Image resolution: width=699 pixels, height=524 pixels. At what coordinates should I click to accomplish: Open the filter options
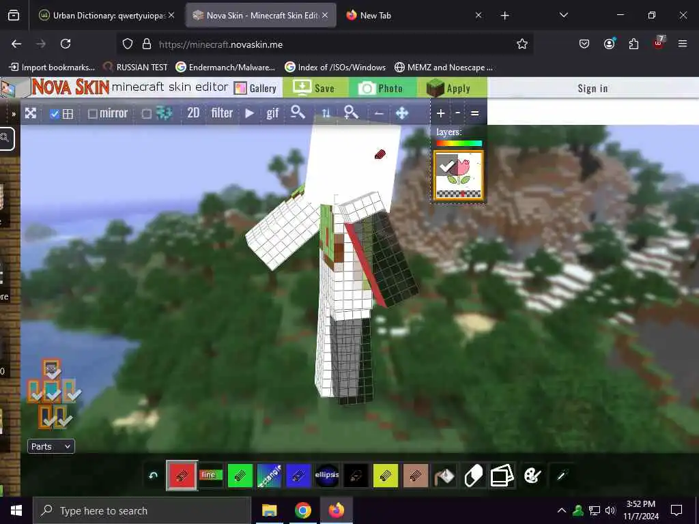tap(222, 113)
